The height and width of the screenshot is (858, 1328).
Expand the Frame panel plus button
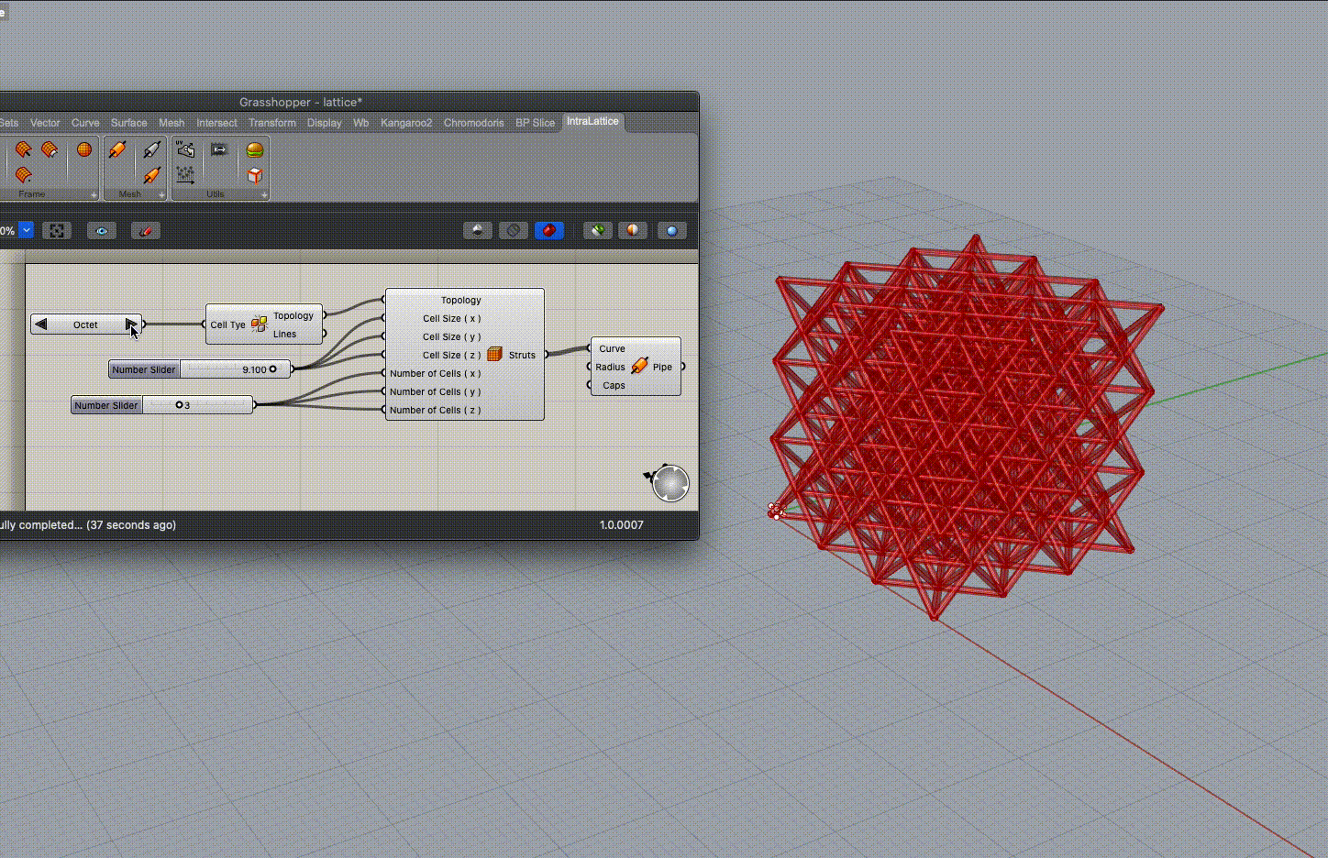coord(94,194)
